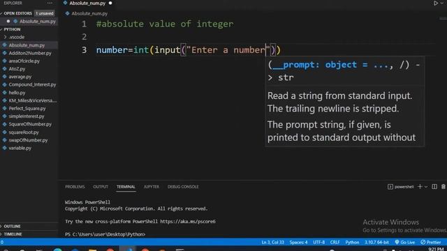Screen dimensions: 447x251
Task: Open Additon2Number.py file
Action: click(29, 53)
